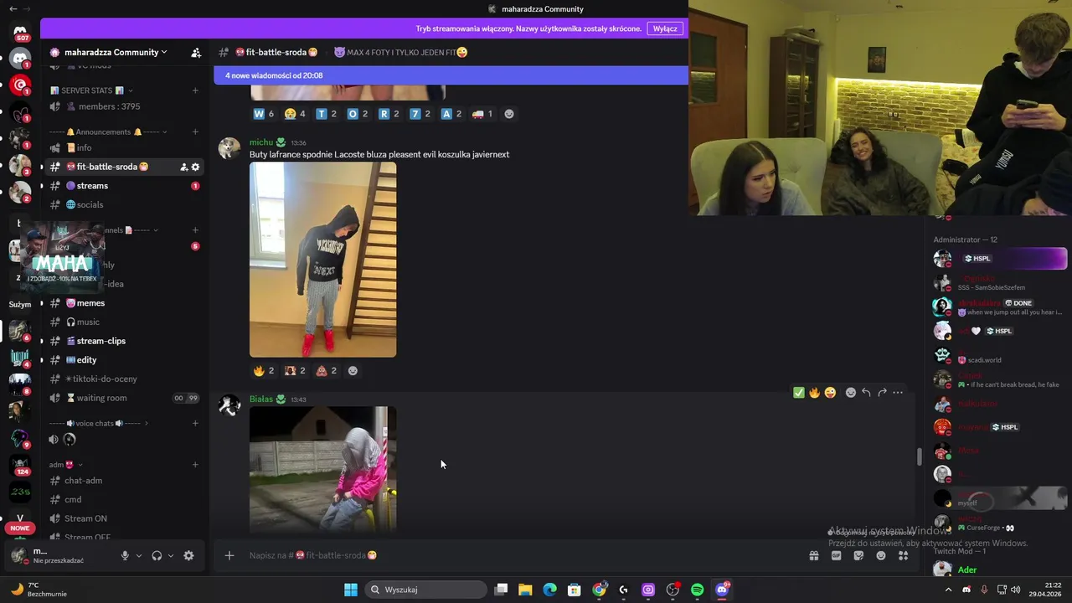This screenshot has width=1072, height=603.
Task: Open emoji picker in message hover toolbar
Action: click(x=851, y=392)
